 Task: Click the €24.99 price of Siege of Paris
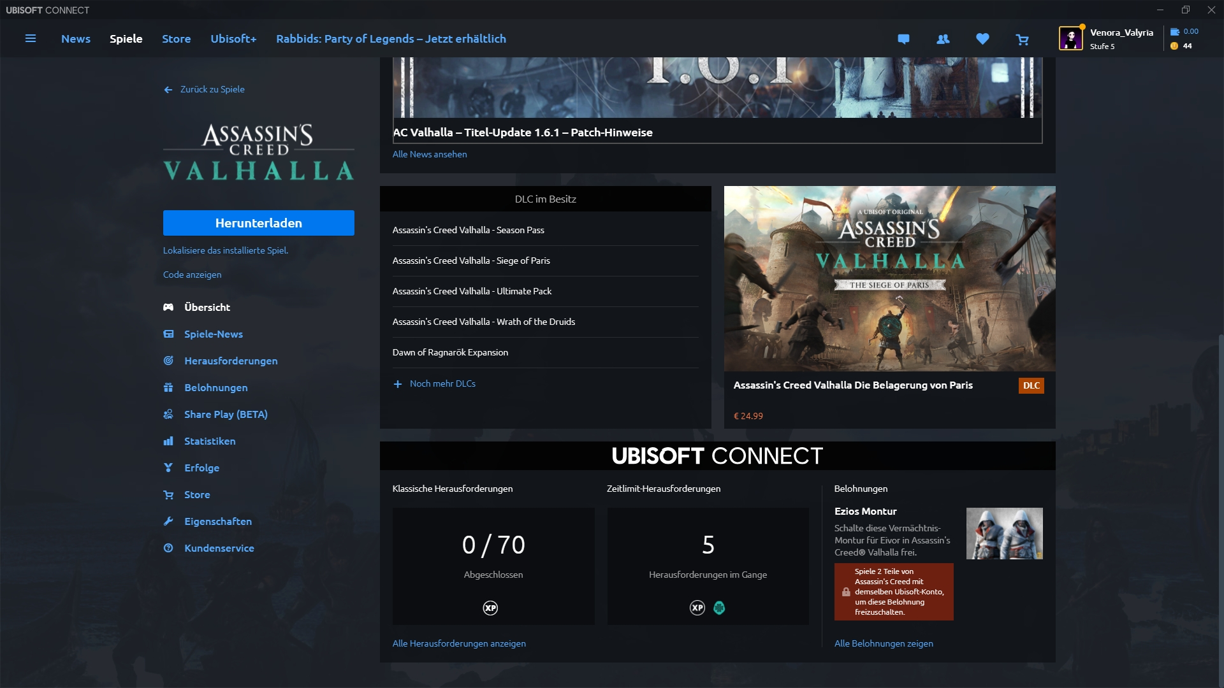748,416
